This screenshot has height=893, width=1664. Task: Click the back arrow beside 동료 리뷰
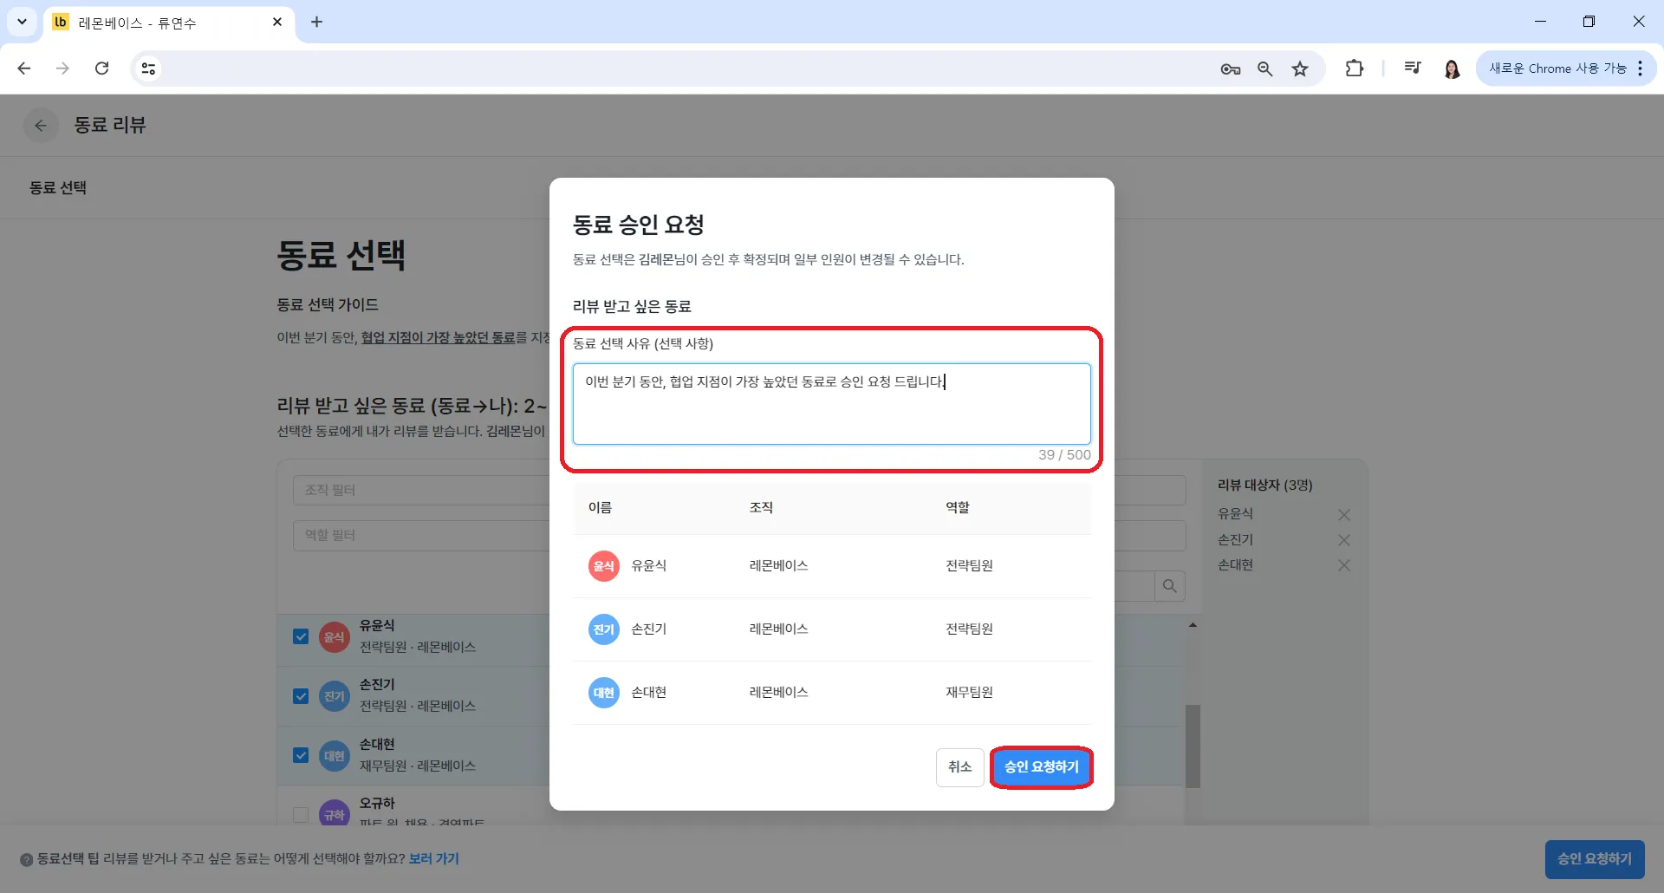click(x=41, y=126)
